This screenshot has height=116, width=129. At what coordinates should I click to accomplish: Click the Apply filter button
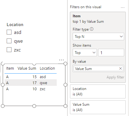(115, 77)
